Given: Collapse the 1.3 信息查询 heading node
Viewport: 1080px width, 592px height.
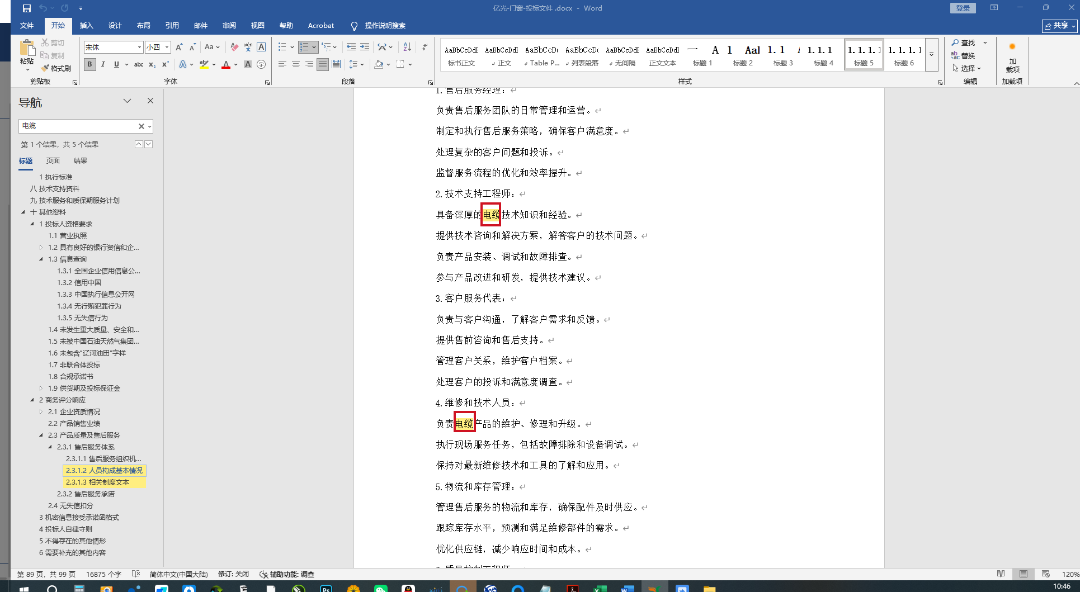Looking at the screenshot, I should [41, 259].
